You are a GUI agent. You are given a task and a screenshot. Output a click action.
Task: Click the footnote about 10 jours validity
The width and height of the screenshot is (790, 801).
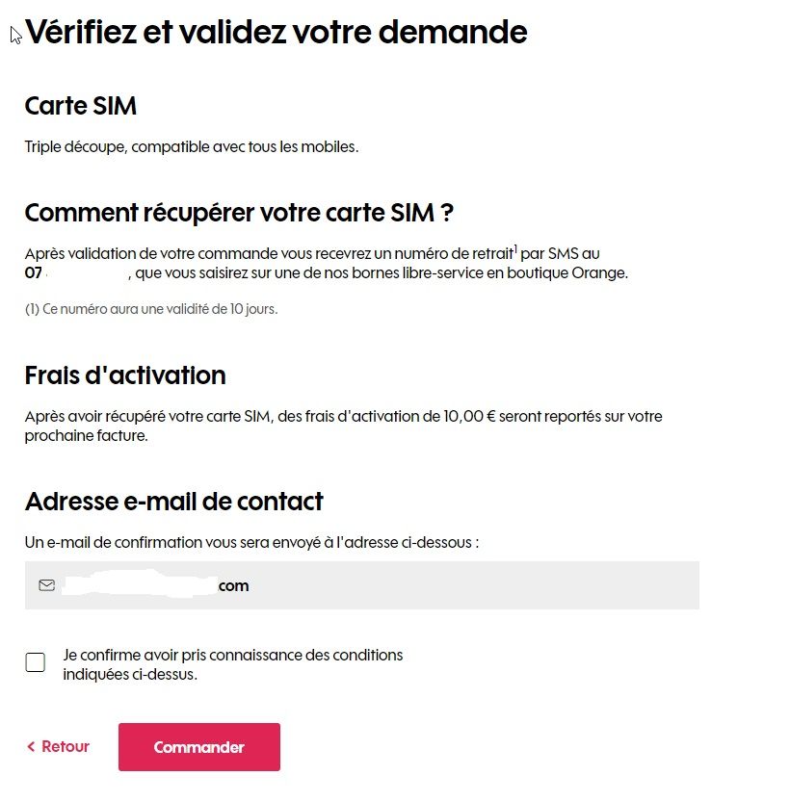click(151, 310)
